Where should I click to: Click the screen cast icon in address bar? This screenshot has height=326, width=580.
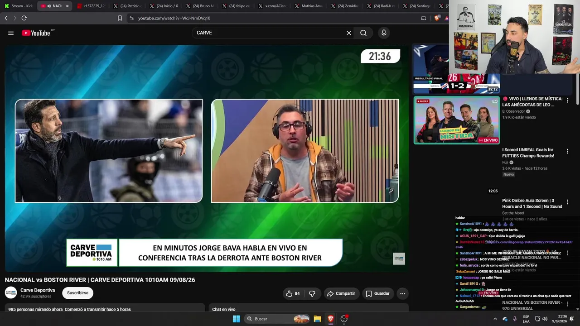(424, 18)
